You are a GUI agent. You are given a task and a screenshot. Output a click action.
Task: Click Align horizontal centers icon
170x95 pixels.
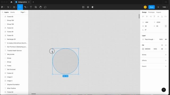pos(147,16)
